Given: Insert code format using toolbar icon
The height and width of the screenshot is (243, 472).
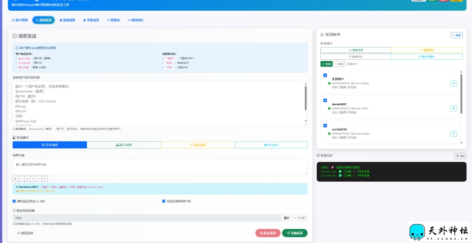Looking at the screenshot, I should pos(39,179).
